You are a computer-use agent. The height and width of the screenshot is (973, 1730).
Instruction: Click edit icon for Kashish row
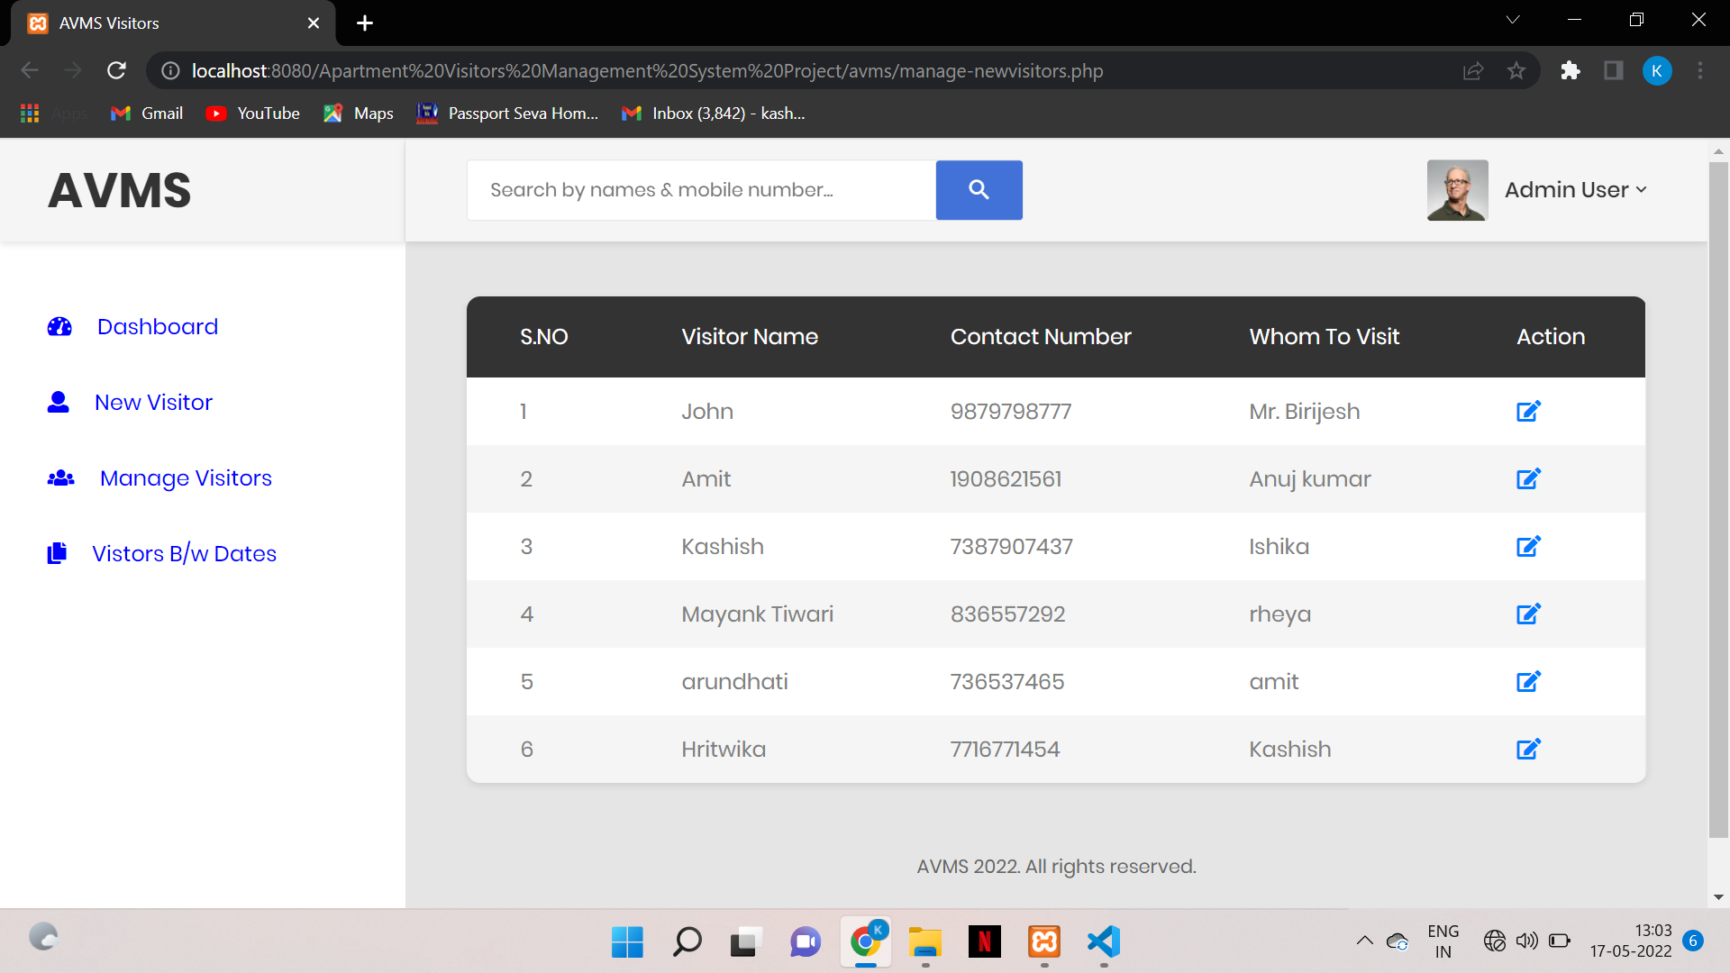[1528, 547]
